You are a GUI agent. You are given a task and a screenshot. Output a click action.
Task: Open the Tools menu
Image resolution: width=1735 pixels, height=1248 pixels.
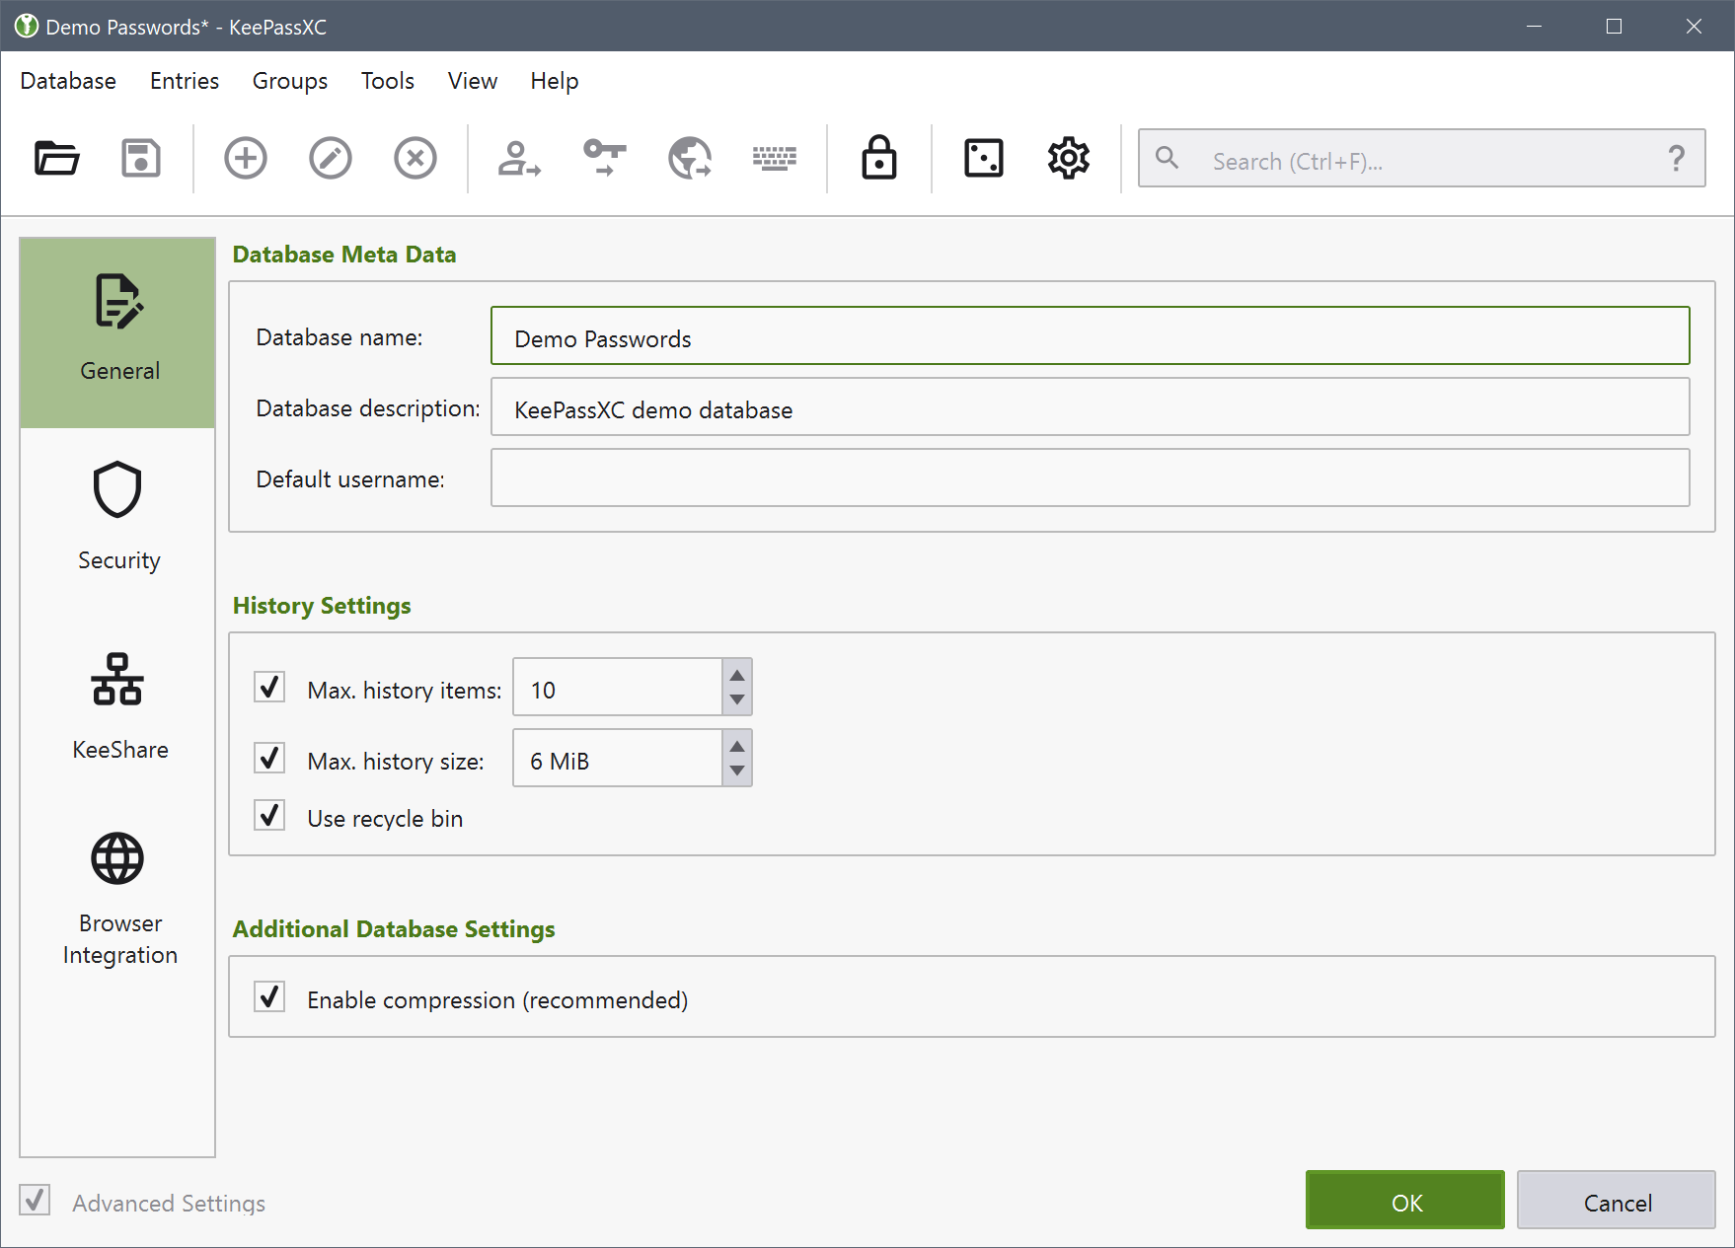tap(387, 81)
